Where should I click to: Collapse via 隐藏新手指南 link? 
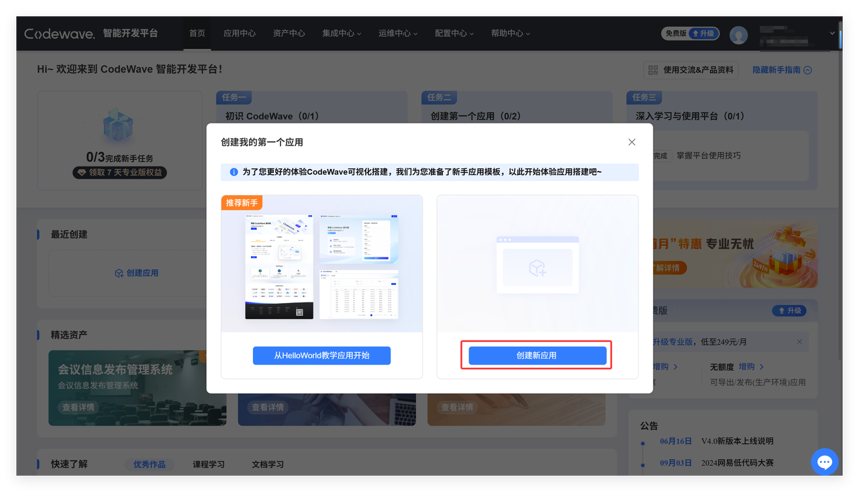click(782, 70)
